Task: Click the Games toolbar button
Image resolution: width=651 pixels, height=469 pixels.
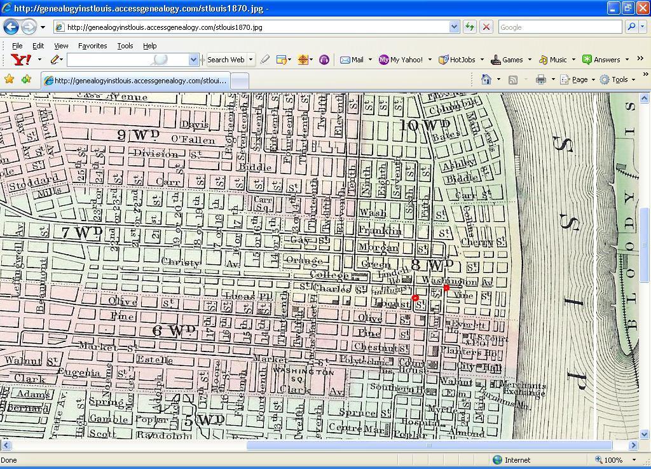Action: [x=507, y=60]
